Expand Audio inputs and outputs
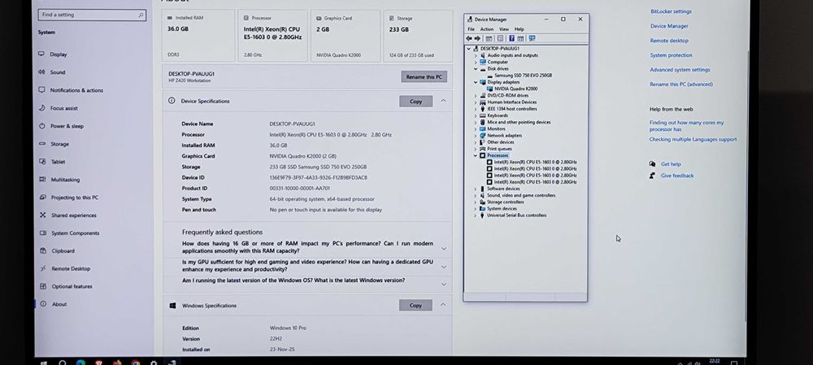The height and width of the screenshot is (365, 813). click(476, 55)
